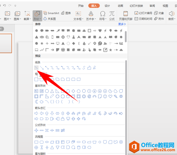Expand the 形状 shapes dropdown
The image size is (177, 155).
coord(37,16)
